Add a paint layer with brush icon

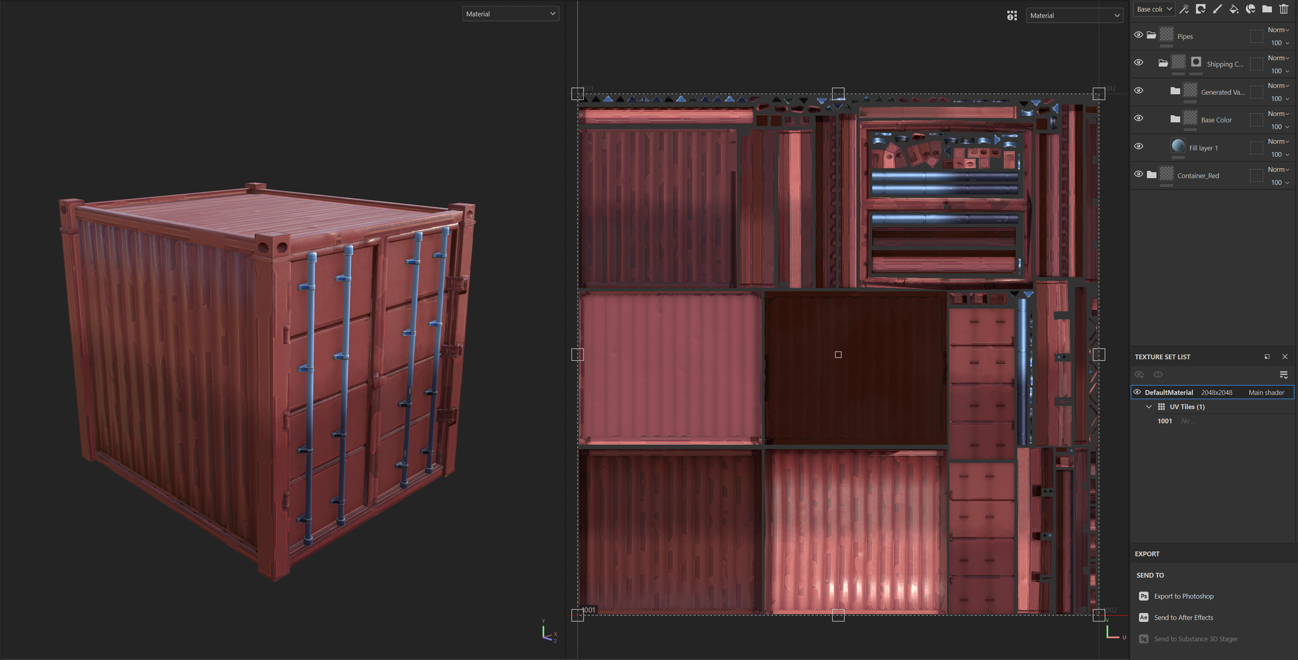[x=1218, y=9]
